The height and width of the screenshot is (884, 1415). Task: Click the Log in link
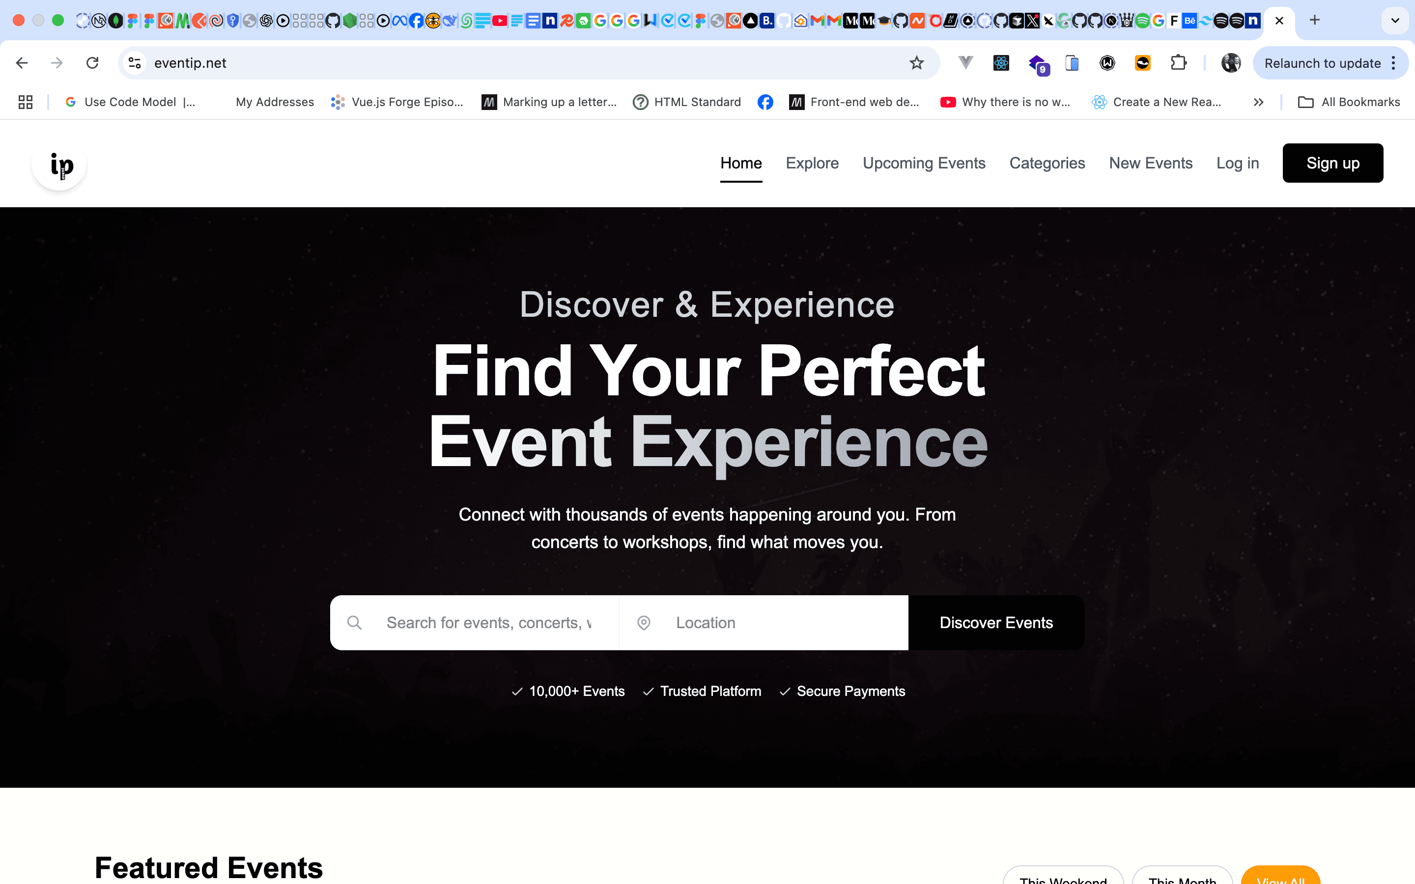[1237, 163]
